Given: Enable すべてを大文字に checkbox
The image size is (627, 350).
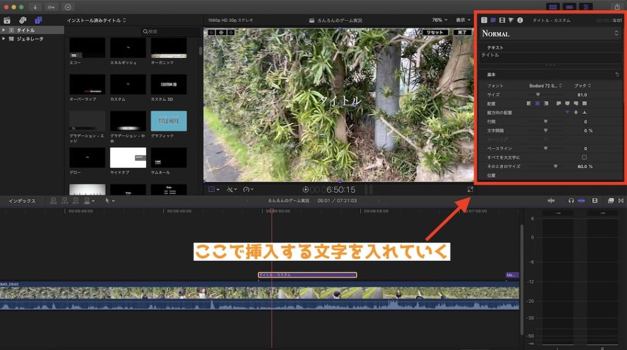Looking at the screenshot, I should [x=584, y=157].
